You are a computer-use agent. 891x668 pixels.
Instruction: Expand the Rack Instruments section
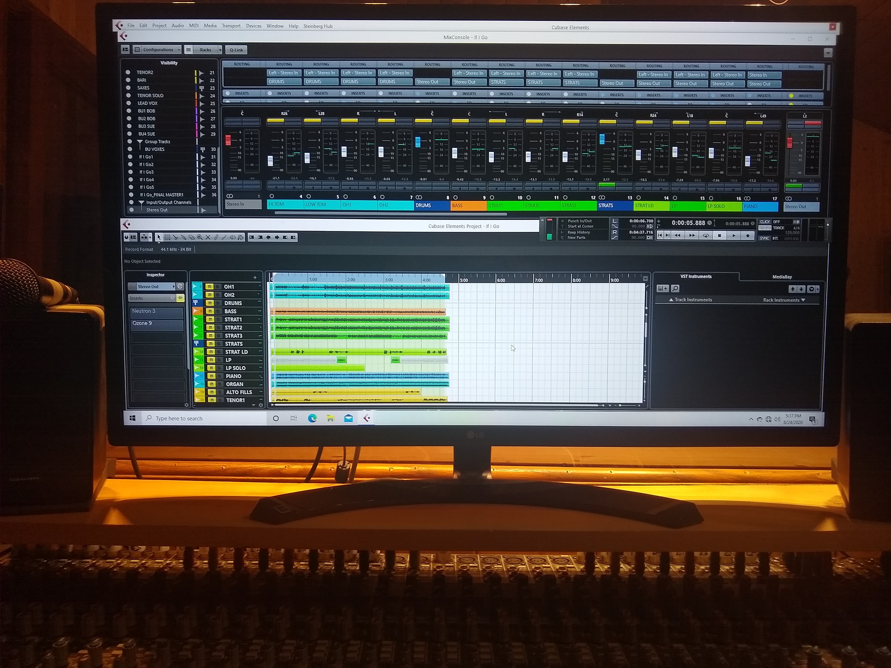pos(784,300)
